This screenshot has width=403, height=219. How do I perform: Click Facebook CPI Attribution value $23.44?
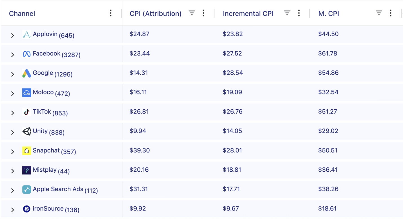tap(140, 54)
